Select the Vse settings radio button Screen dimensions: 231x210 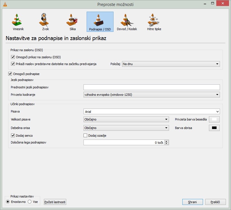coord(30,202)
